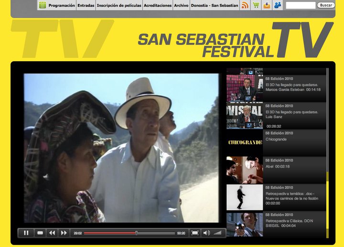Open the DON SIEGEL retrospective thumbnail

click(x=245, y=225)
